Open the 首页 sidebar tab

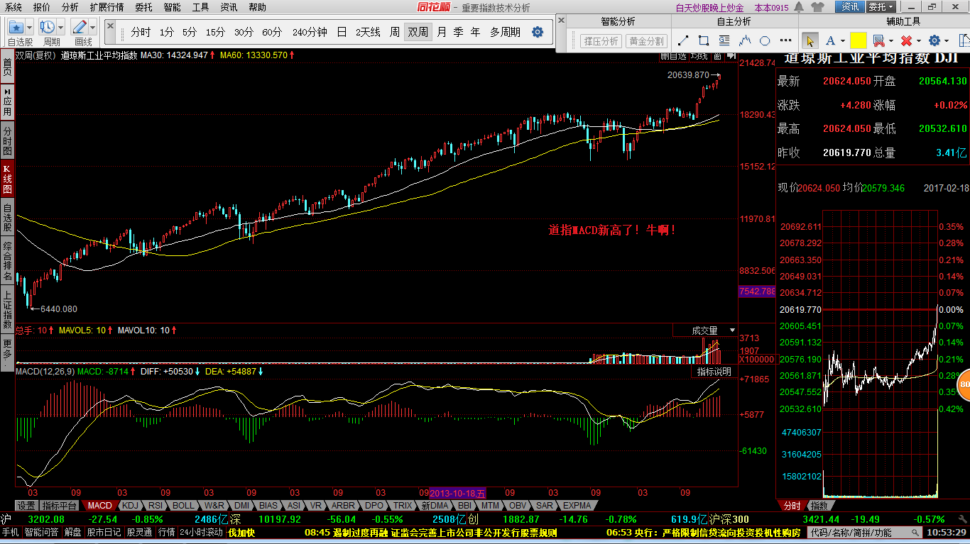pos(7,67)
